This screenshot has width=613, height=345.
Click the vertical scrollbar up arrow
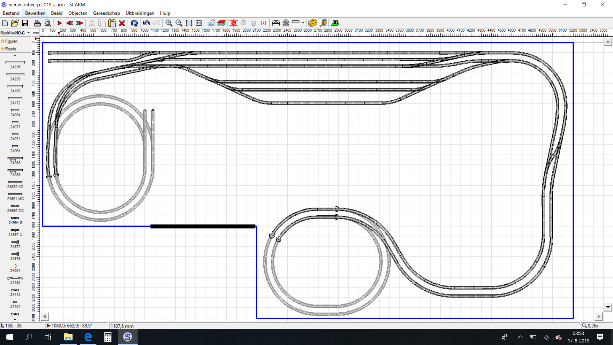coord(608,42)
